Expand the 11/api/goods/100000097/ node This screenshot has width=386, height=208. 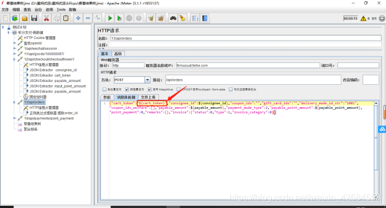(15, 54)
